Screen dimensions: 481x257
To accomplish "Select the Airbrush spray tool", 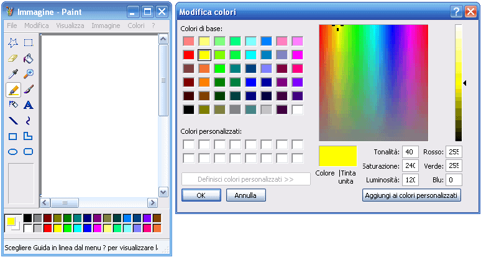I will click(13, 105).
